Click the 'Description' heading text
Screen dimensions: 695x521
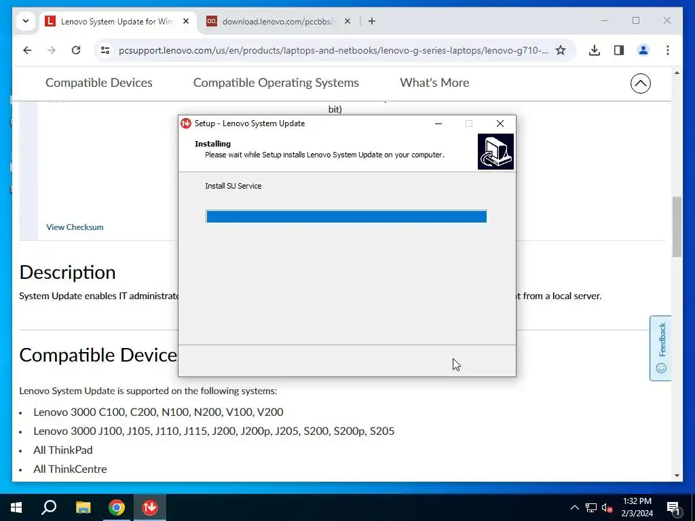coord(67,272)
